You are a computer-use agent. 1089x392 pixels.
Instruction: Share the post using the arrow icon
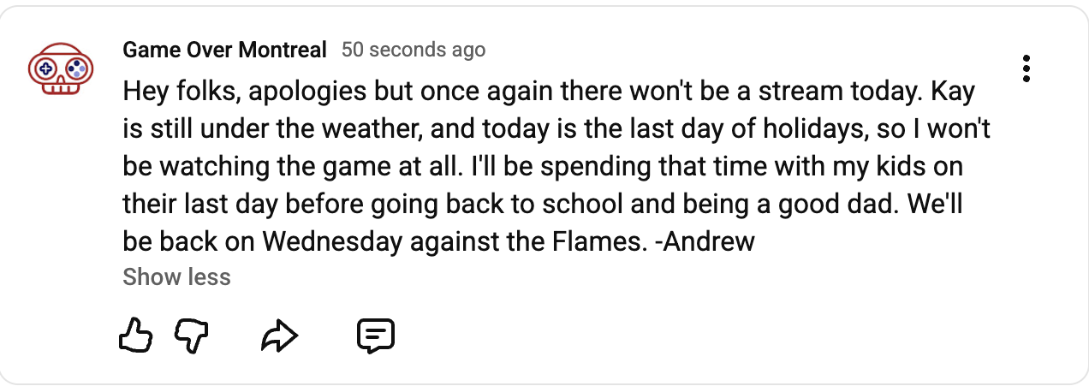(x=279, y=337)
